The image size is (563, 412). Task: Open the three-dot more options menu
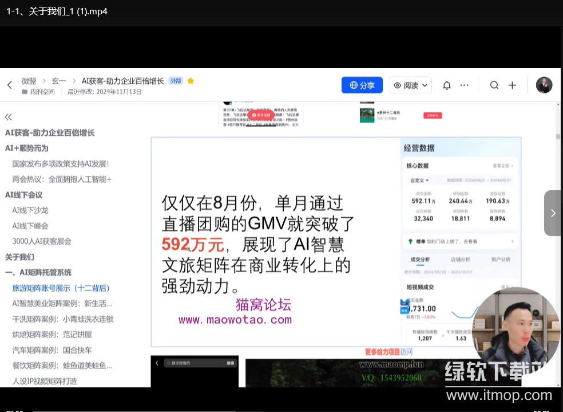[x=464, y=85]
